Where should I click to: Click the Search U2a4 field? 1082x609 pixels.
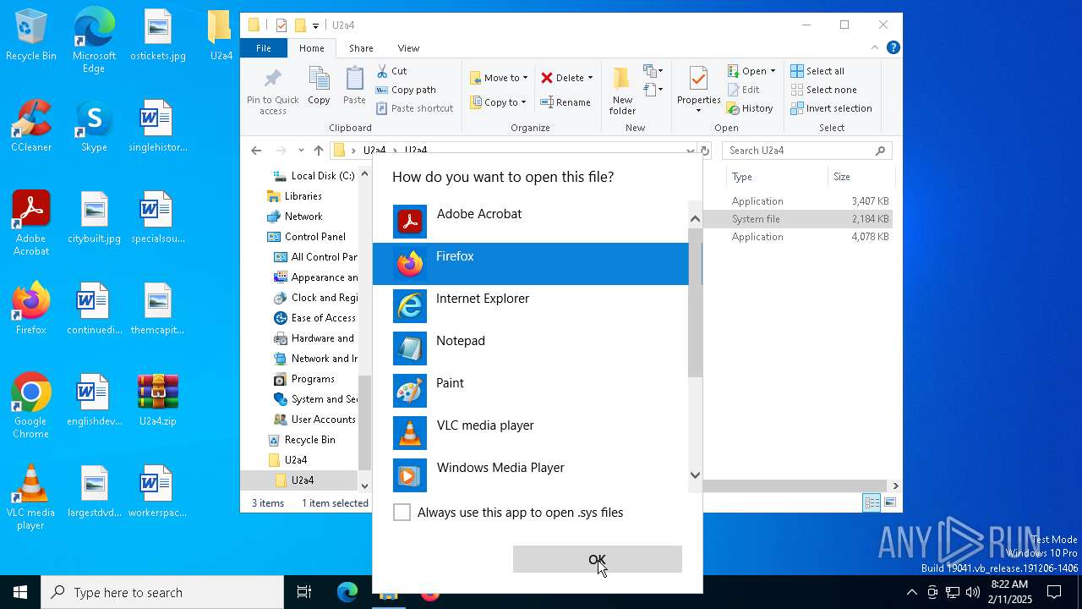click(806, 151)
